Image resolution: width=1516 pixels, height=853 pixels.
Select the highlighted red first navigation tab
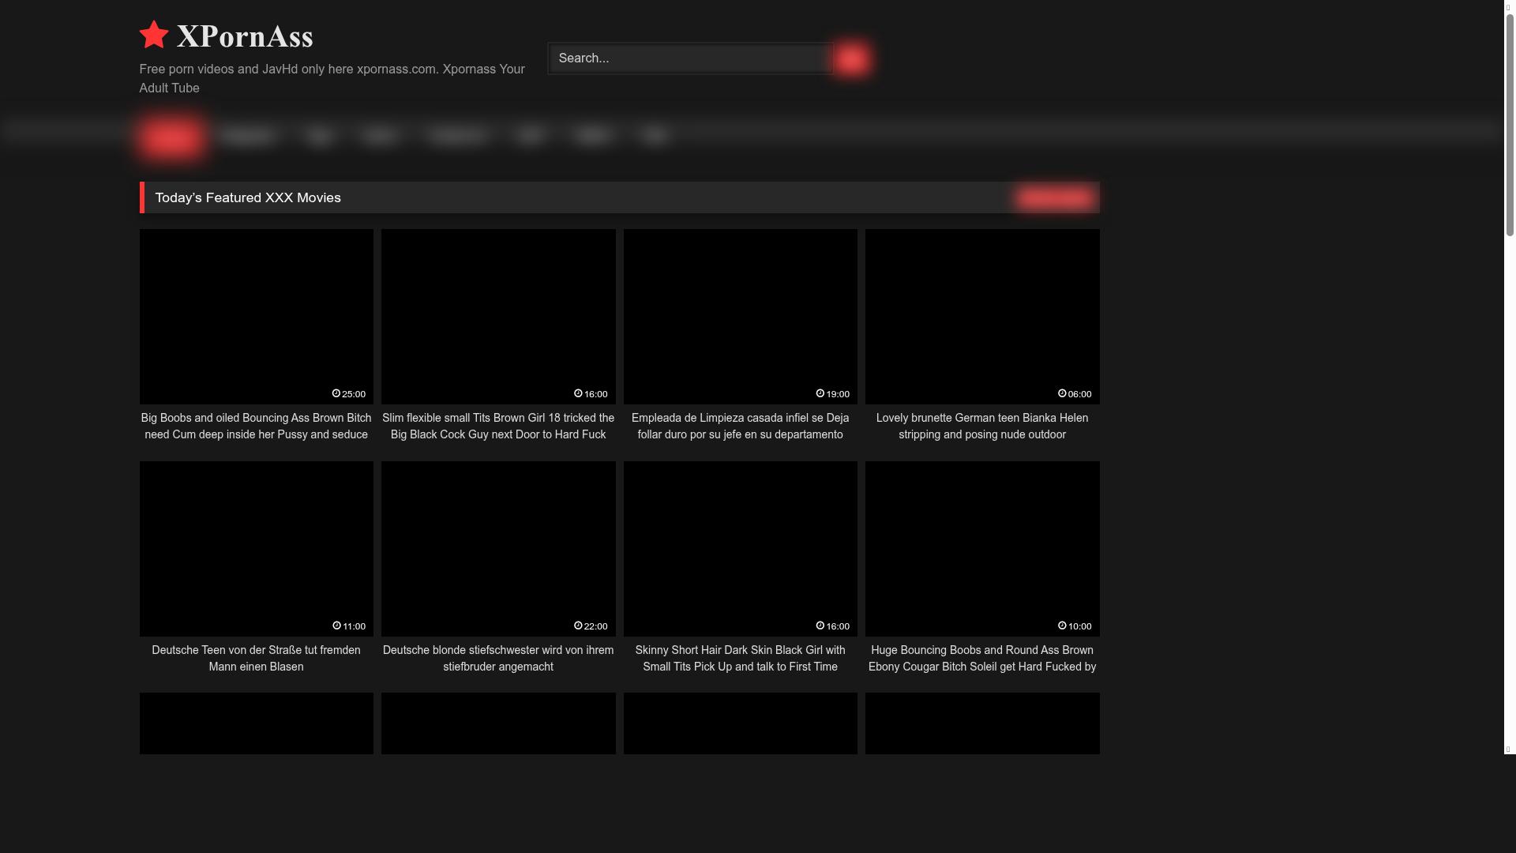171,137
